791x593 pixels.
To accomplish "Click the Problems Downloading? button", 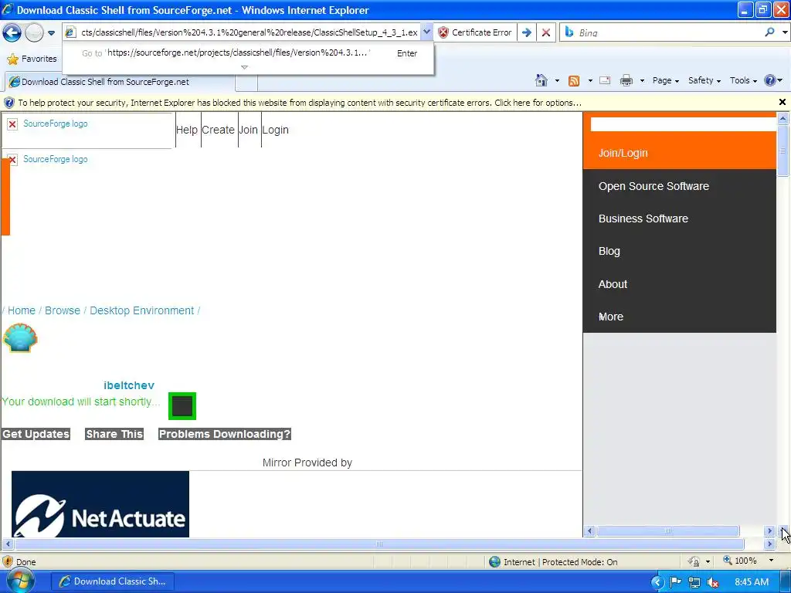I will coord(225,434).
